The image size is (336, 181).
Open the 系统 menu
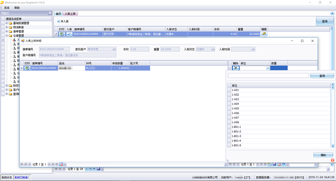(7, 8)
